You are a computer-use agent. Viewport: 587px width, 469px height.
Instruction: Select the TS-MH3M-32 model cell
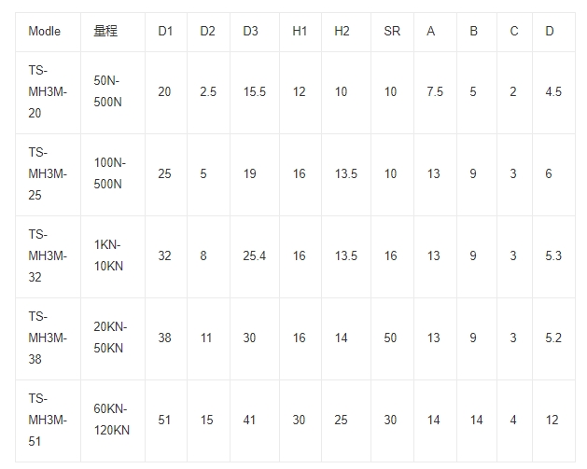point(48,256)
